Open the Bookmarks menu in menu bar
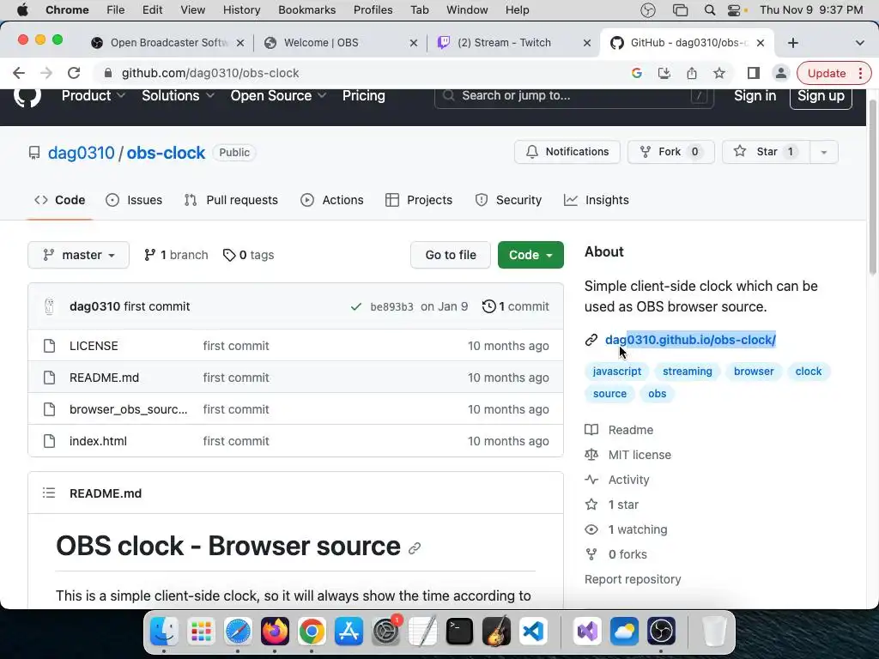 pyautogui.click(x=306, y=10)
